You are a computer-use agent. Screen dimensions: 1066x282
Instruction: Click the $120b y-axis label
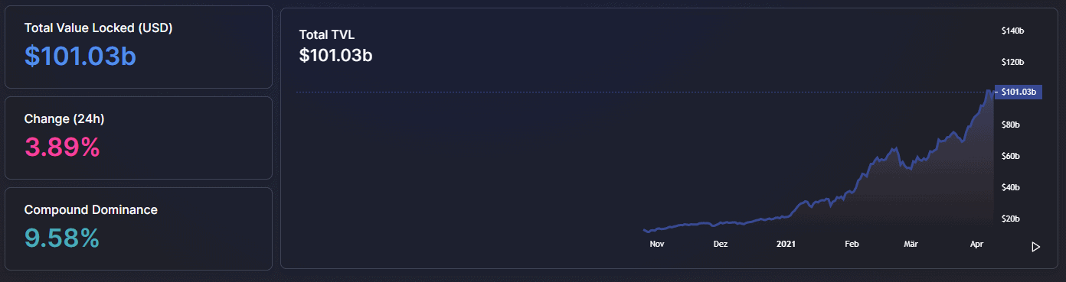[x=1012, y=62]
